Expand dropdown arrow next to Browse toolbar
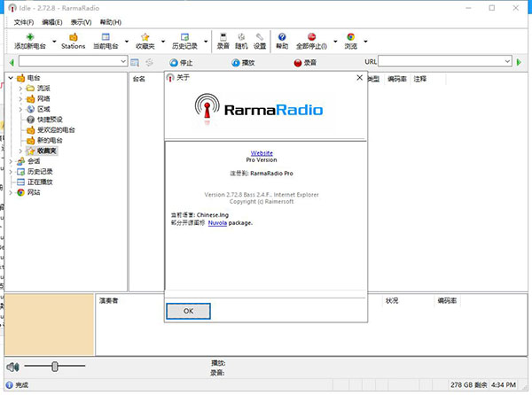 tap(365, 42)
